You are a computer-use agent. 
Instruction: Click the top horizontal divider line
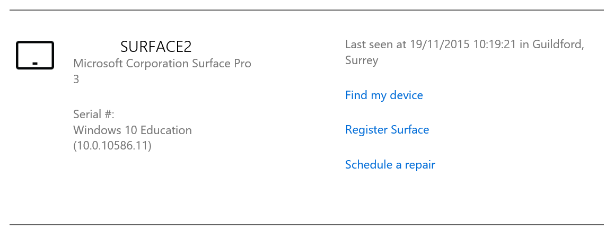[306, 10]
